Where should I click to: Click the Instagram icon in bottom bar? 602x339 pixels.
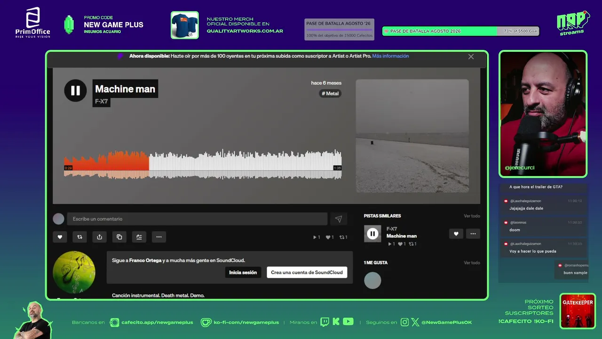click(x=405, y=322)
